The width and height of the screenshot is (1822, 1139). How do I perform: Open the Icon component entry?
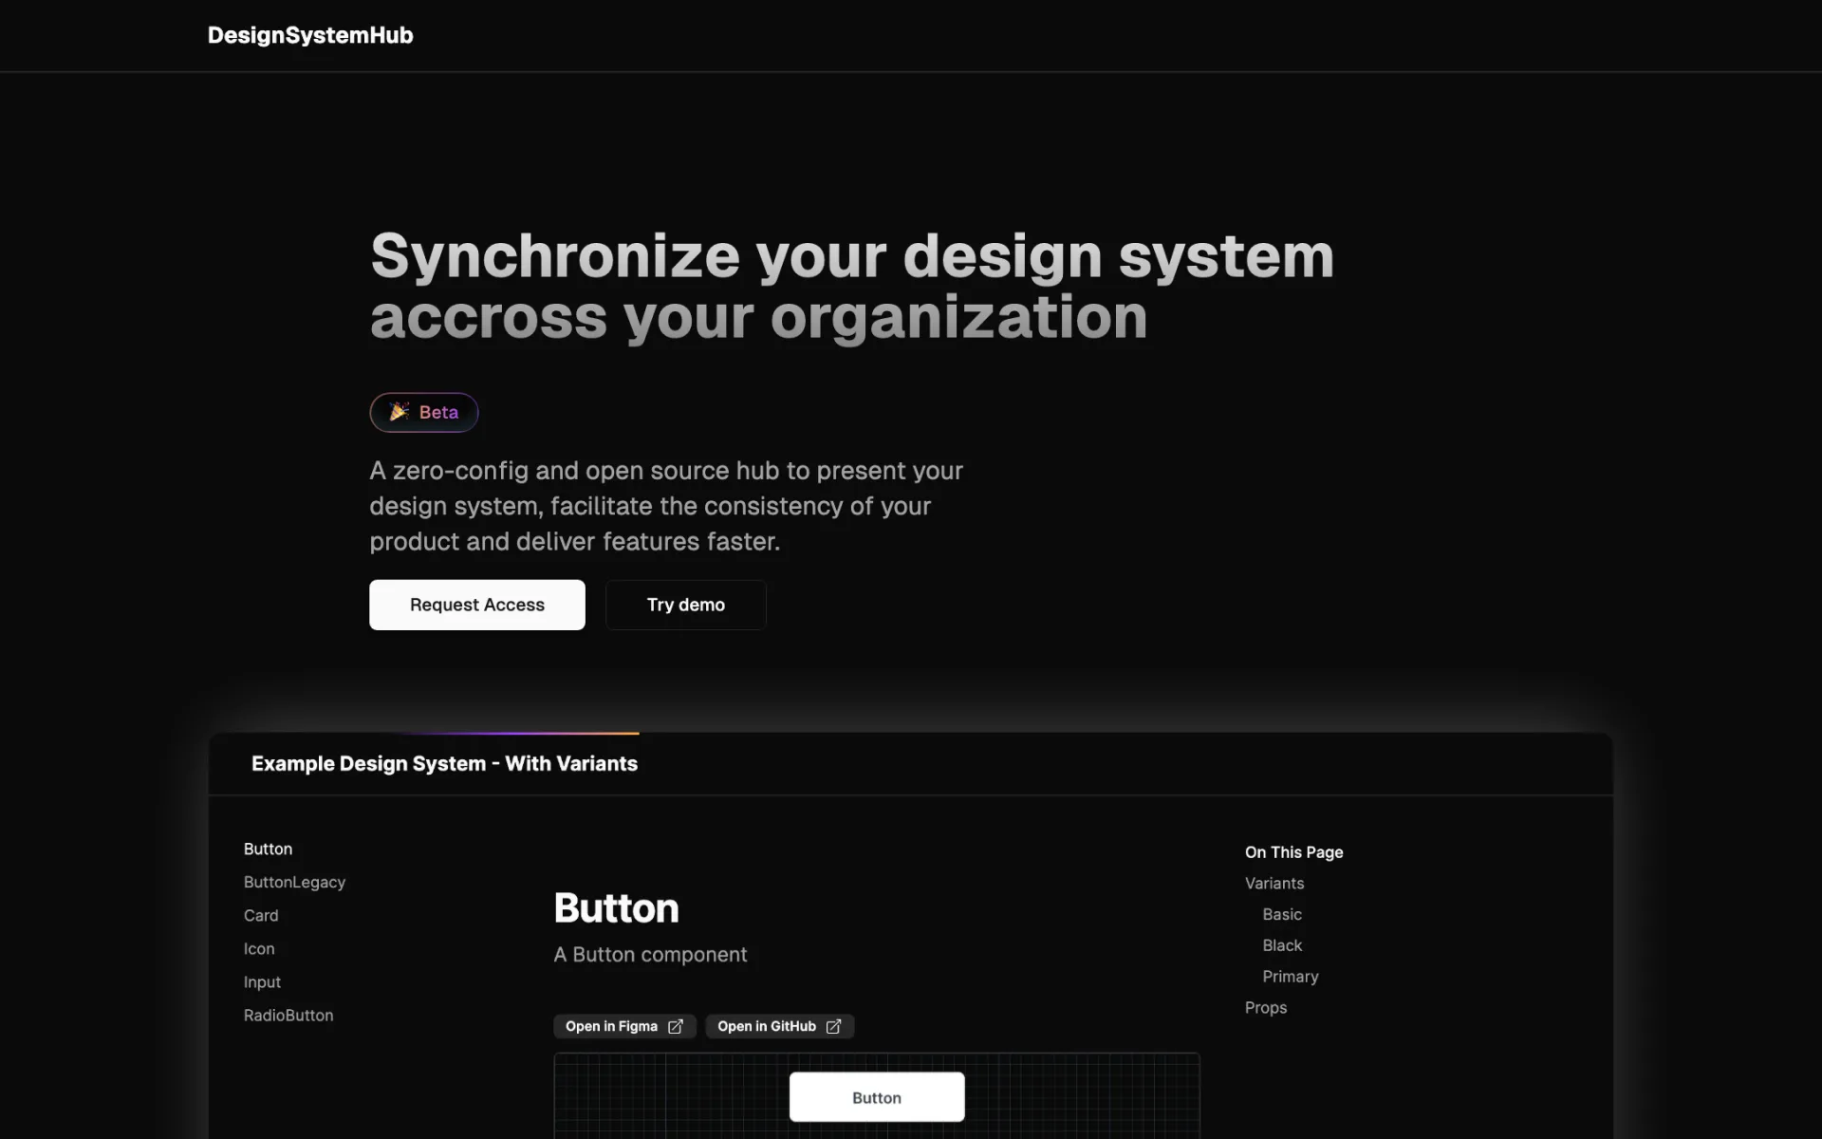coord(259,948)
